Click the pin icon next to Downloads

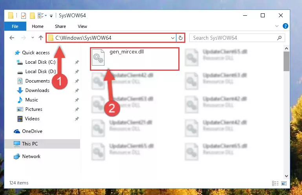pos(77,90)
